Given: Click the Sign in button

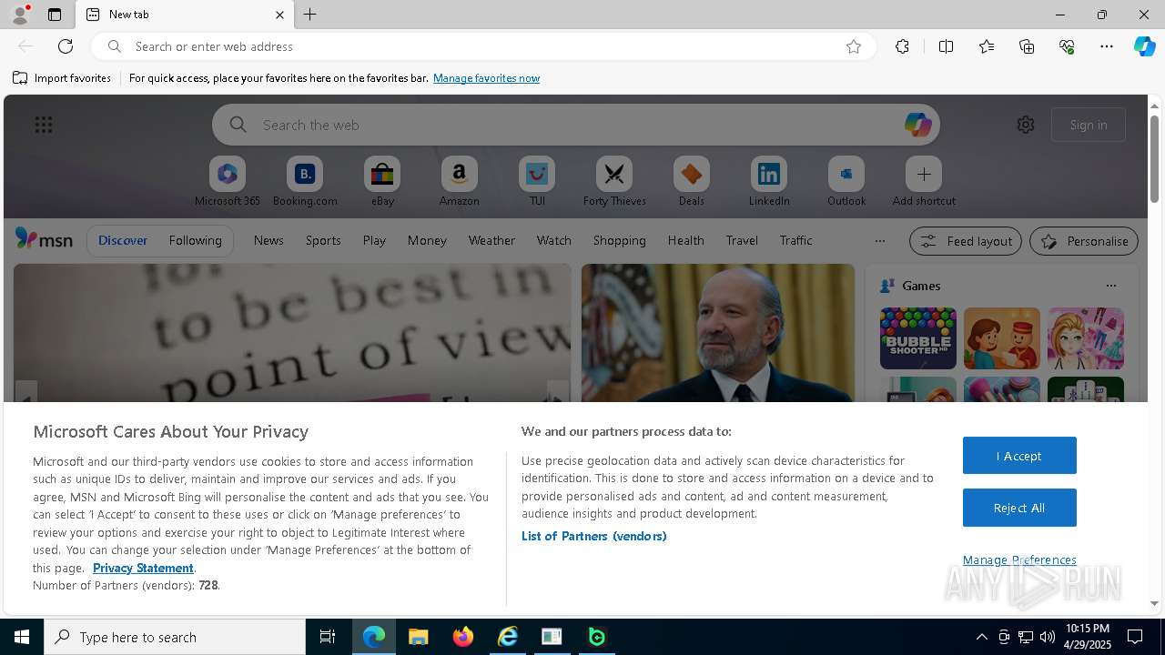Looking at the screenshot, I should point(1089,125).
